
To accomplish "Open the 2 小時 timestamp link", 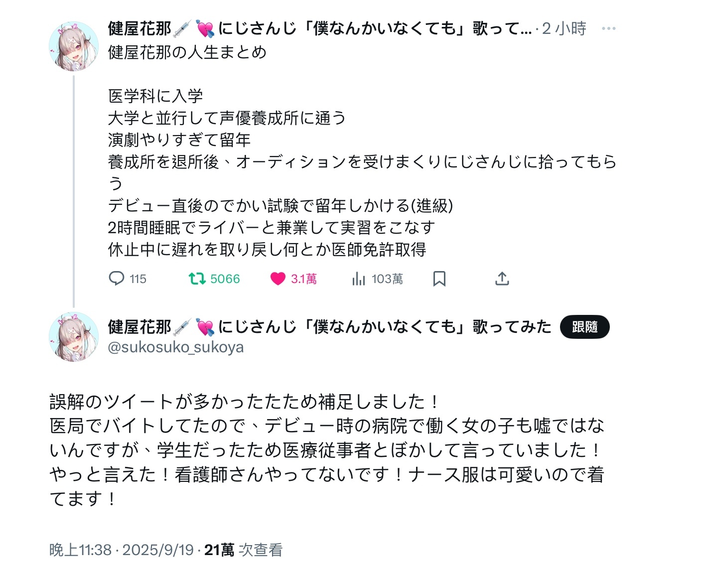I will click(564, 28).
